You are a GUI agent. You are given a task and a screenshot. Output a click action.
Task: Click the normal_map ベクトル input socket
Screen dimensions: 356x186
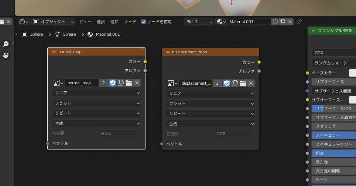click(x=48, y=143)
